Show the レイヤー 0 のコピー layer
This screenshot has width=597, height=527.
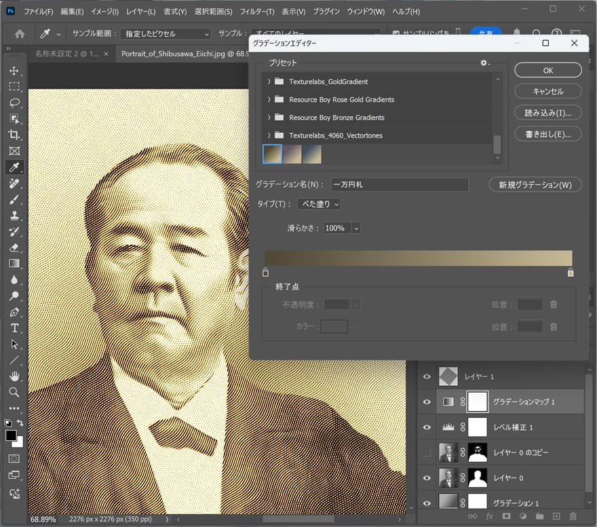point(427,452)
